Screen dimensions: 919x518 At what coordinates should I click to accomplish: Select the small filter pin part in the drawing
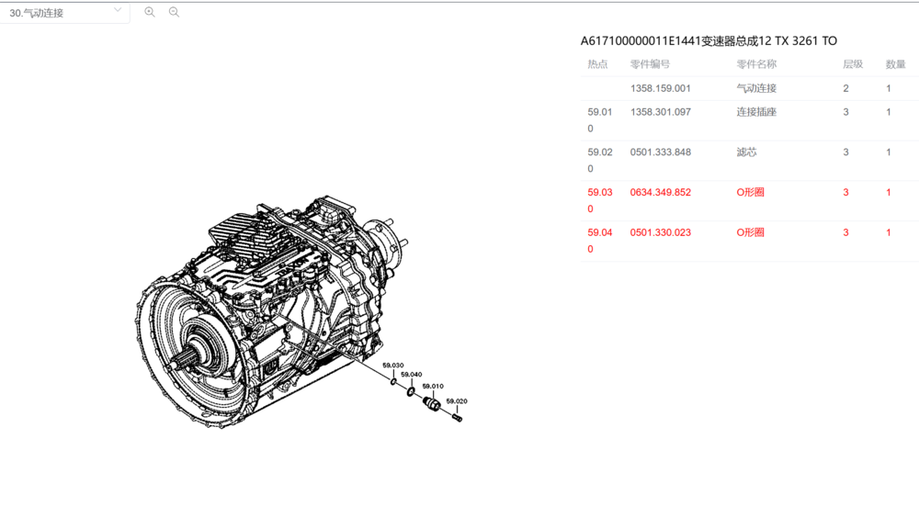tap(457, 418)
